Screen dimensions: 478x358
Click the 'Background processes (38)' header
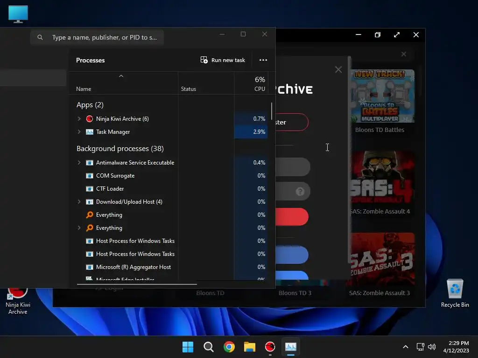click(x=120, y=148)
